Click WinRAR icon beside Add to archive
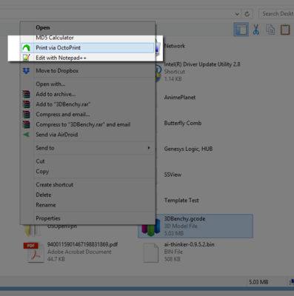 point(26,94)
